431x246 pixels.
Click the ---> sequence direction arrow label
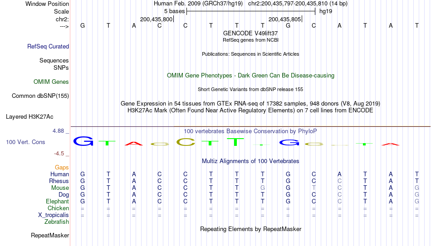pyautogui.click(x=64, y=26)
